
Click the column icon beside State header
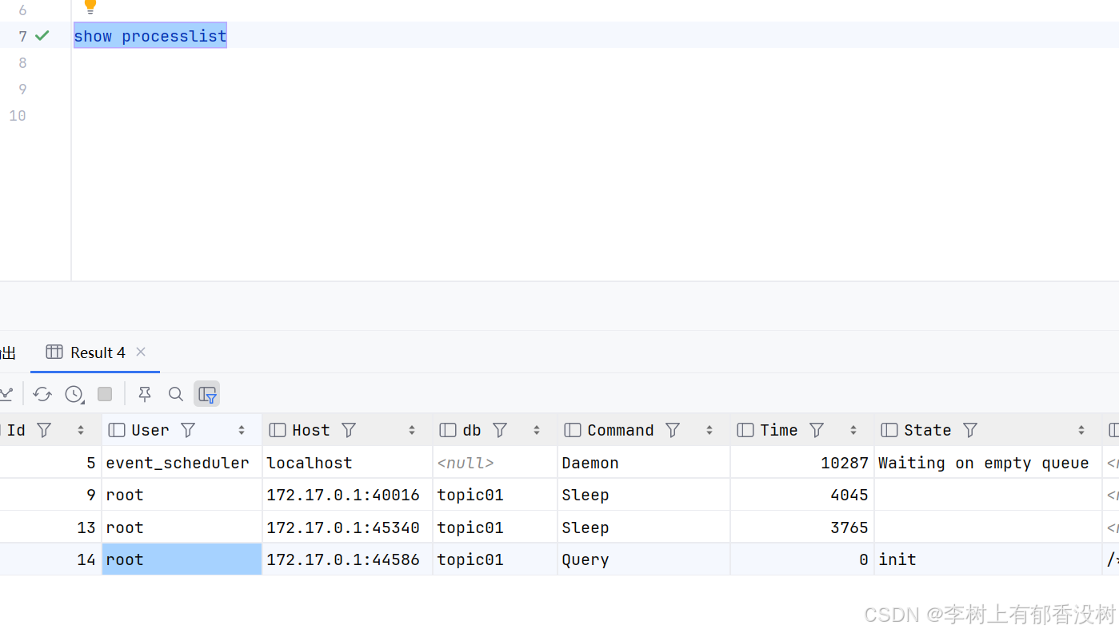tap(889, 430)
